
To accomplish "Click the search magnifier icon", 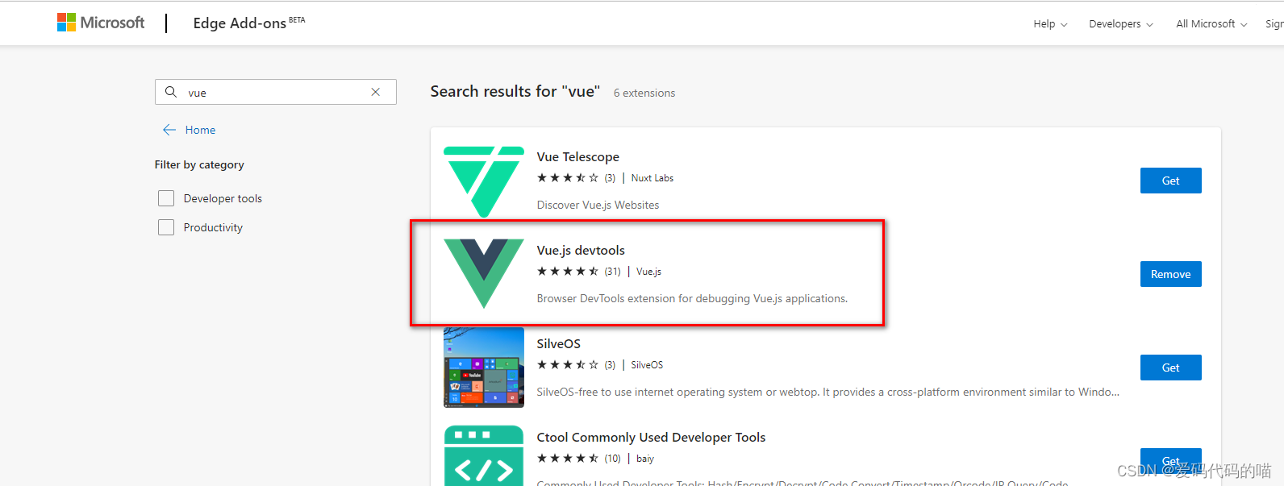I will pos(171,92).
